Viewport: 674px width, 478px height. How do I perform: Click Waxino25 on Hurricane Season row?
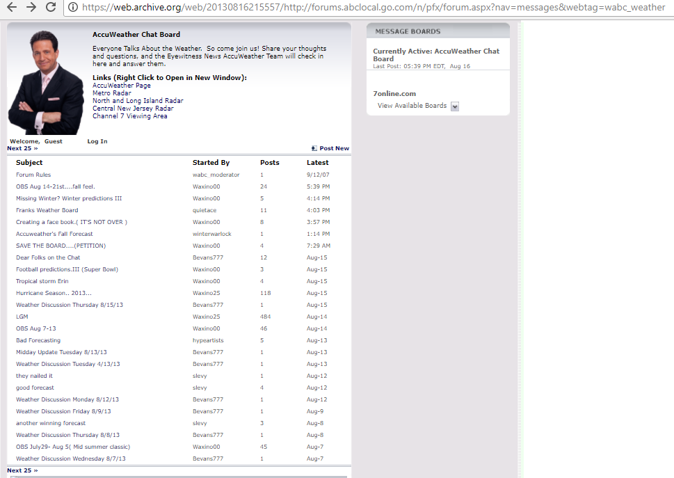[x=207, y=293]
